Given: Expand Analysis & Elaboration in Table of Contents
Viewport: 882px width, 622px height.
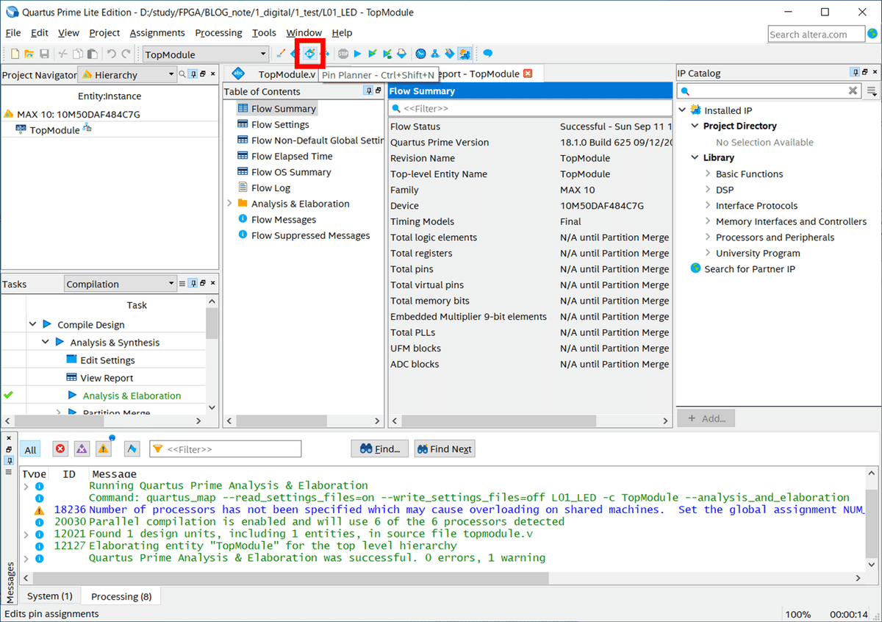Looking at the screenshot, I should 229,204.
